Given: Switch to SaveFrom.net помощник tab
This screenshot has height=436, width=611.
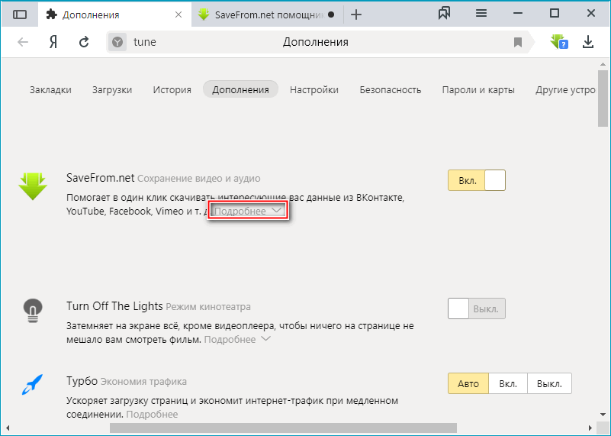Looking at the screenshot, I should [x=267, y=15].
